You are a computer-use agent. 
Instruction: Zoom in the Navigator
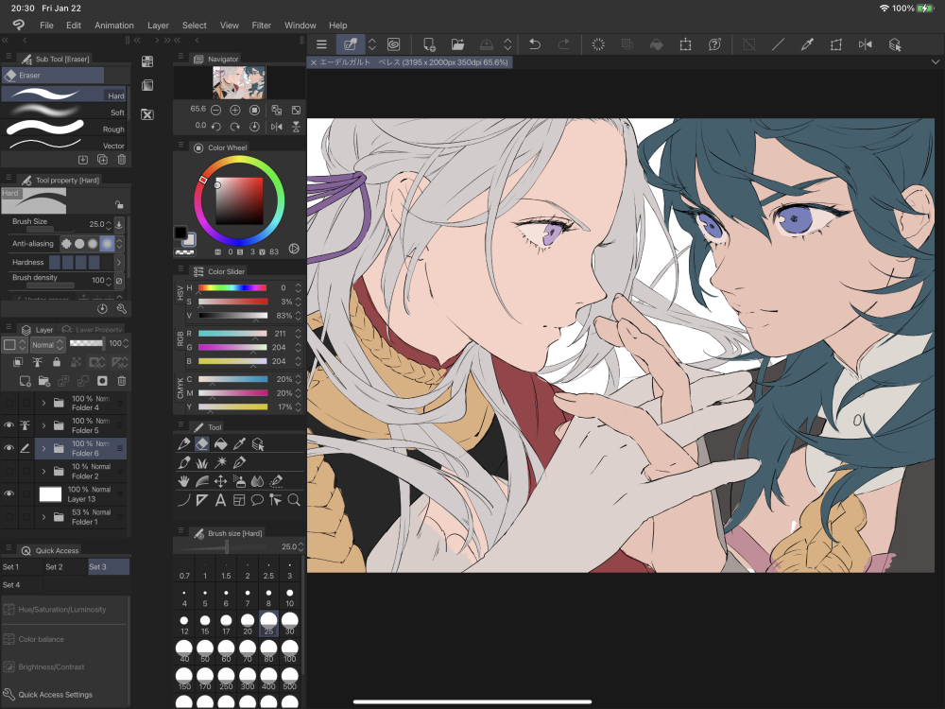coord(235,110)
